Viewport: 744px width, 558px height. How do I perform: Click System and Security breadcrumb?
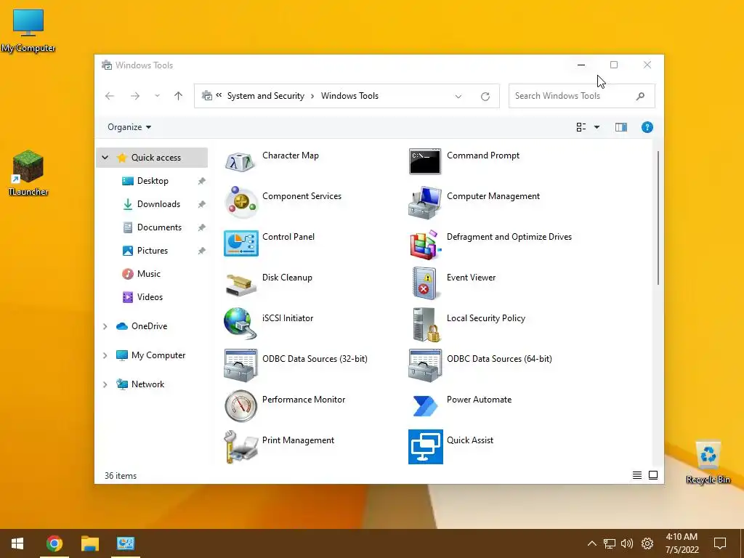click(x=266, y=96)
